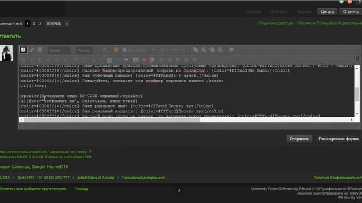Click Отметить все сообщения прочитанными
This screenshot has width=362, height=203.
click(x=33, y=189)
